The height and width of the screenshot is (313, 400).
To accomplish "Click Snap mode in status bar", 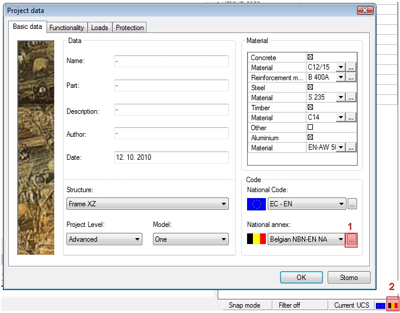I will pos(245,305).
